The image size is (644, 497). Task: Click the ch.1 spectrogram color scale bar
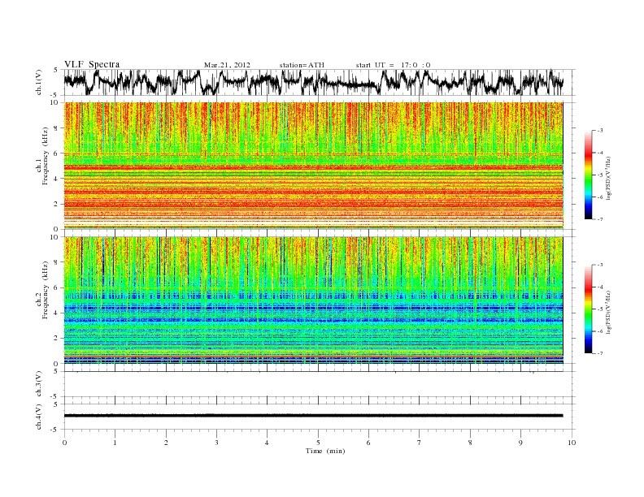coord(589,175)
